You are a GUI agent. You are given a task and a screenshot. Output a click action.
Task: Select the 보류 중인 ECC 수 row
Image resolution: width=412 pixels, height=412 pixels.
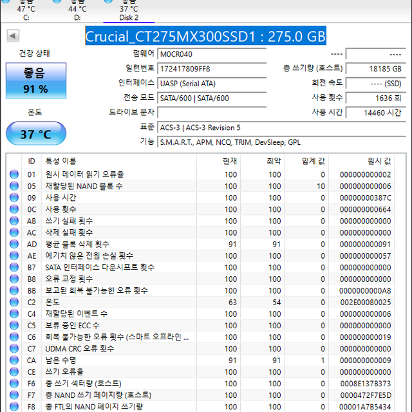[200, 325]
